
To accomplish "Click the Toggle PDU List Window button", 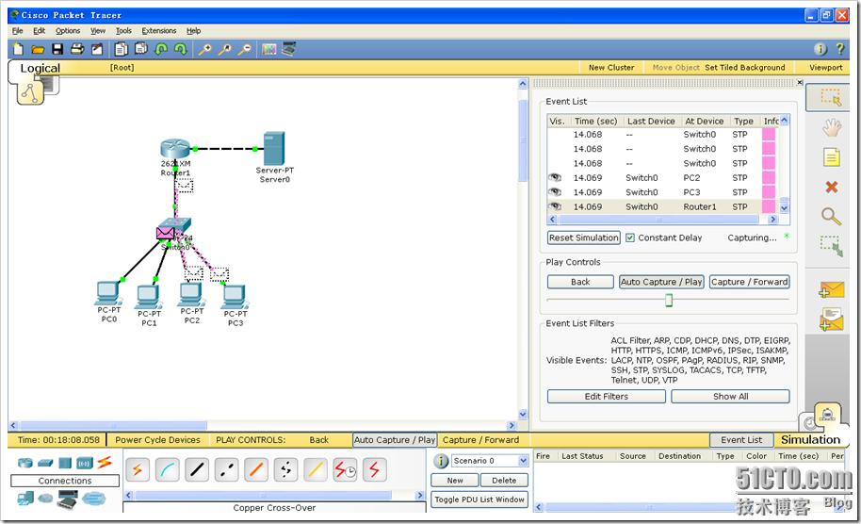I will [x=479, y=499].
